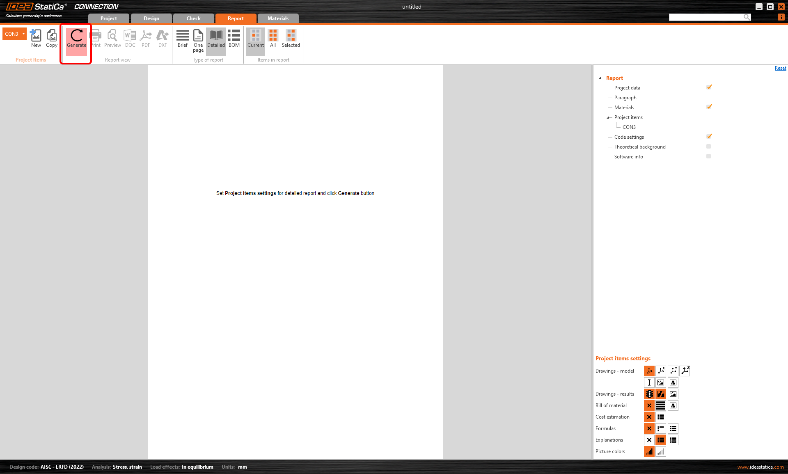This screenshot has width=788, height=474.
Task: Open the www.ideastatica.com link
Action: pos(760,467)
